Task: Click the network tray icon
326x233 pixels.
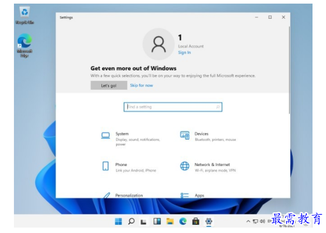Action: (255, 221)
